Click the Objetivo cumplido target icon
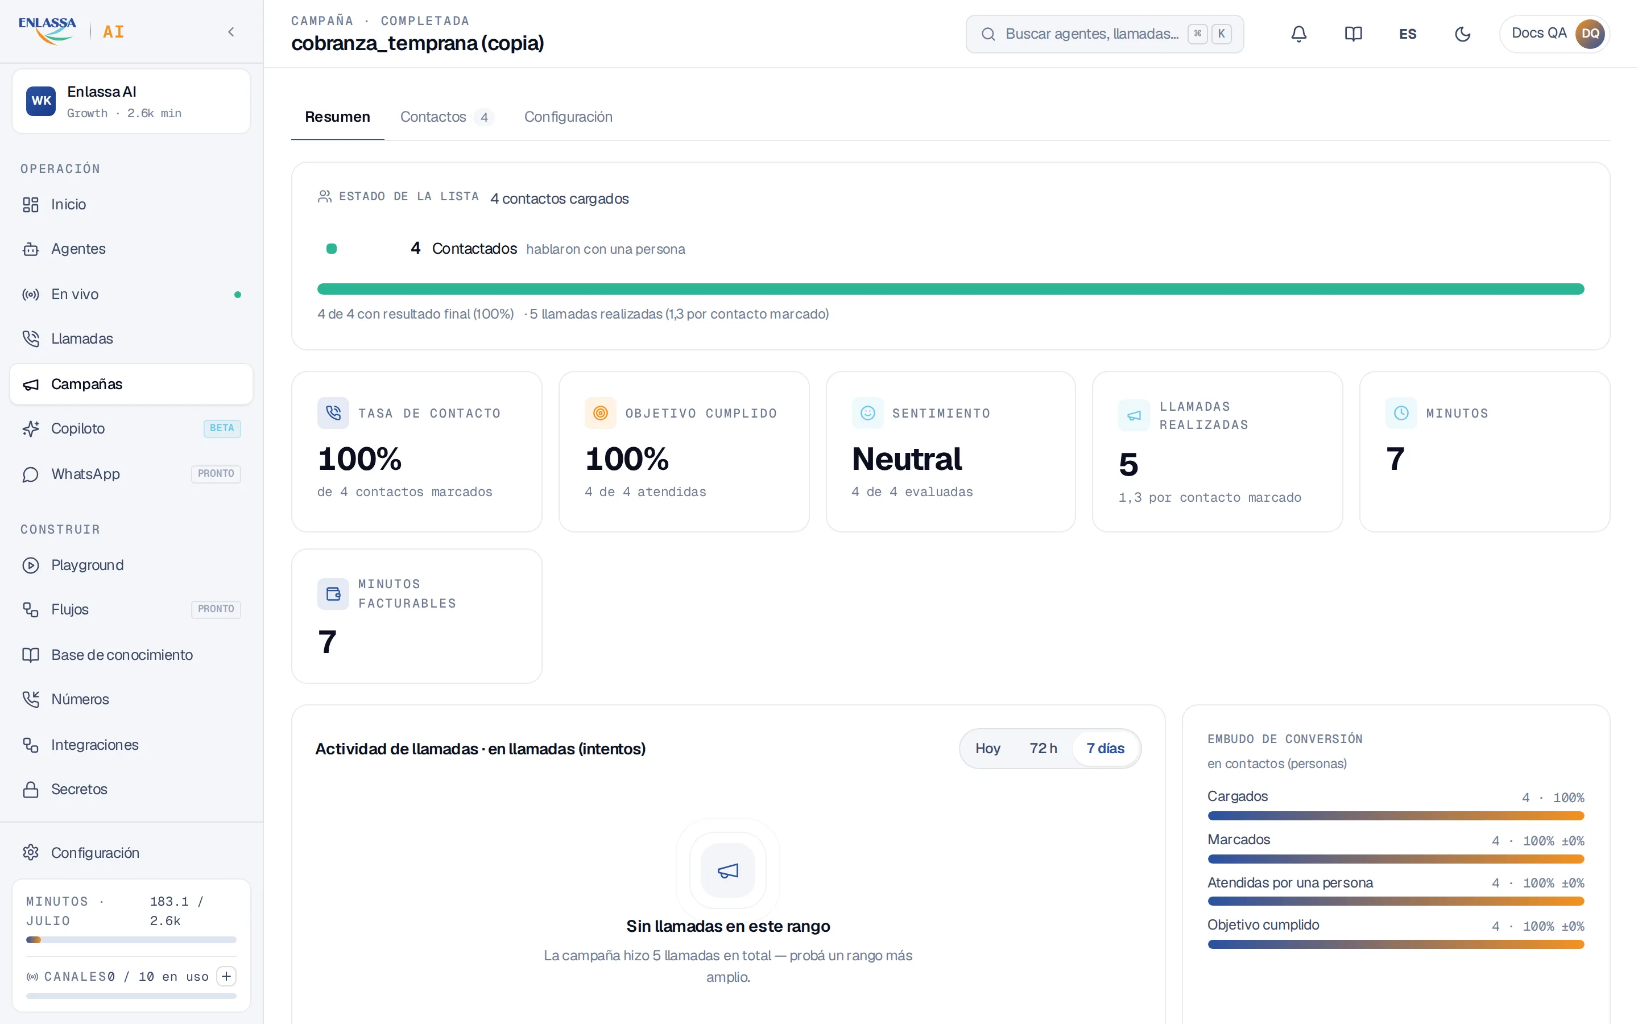The width and height of the screenshot is (1638, 1024). coord(601,413)
